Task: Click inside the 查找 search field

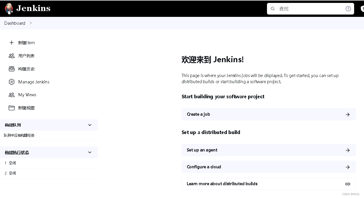Action: tap(305, 9)
